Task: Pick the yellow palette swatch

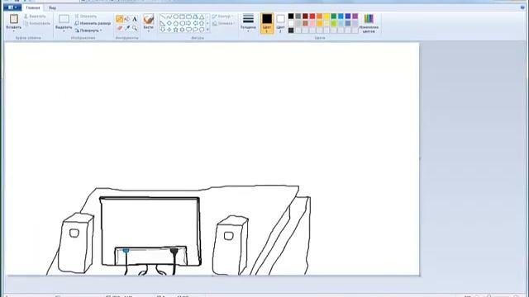Action: click(x=326, y=16)
